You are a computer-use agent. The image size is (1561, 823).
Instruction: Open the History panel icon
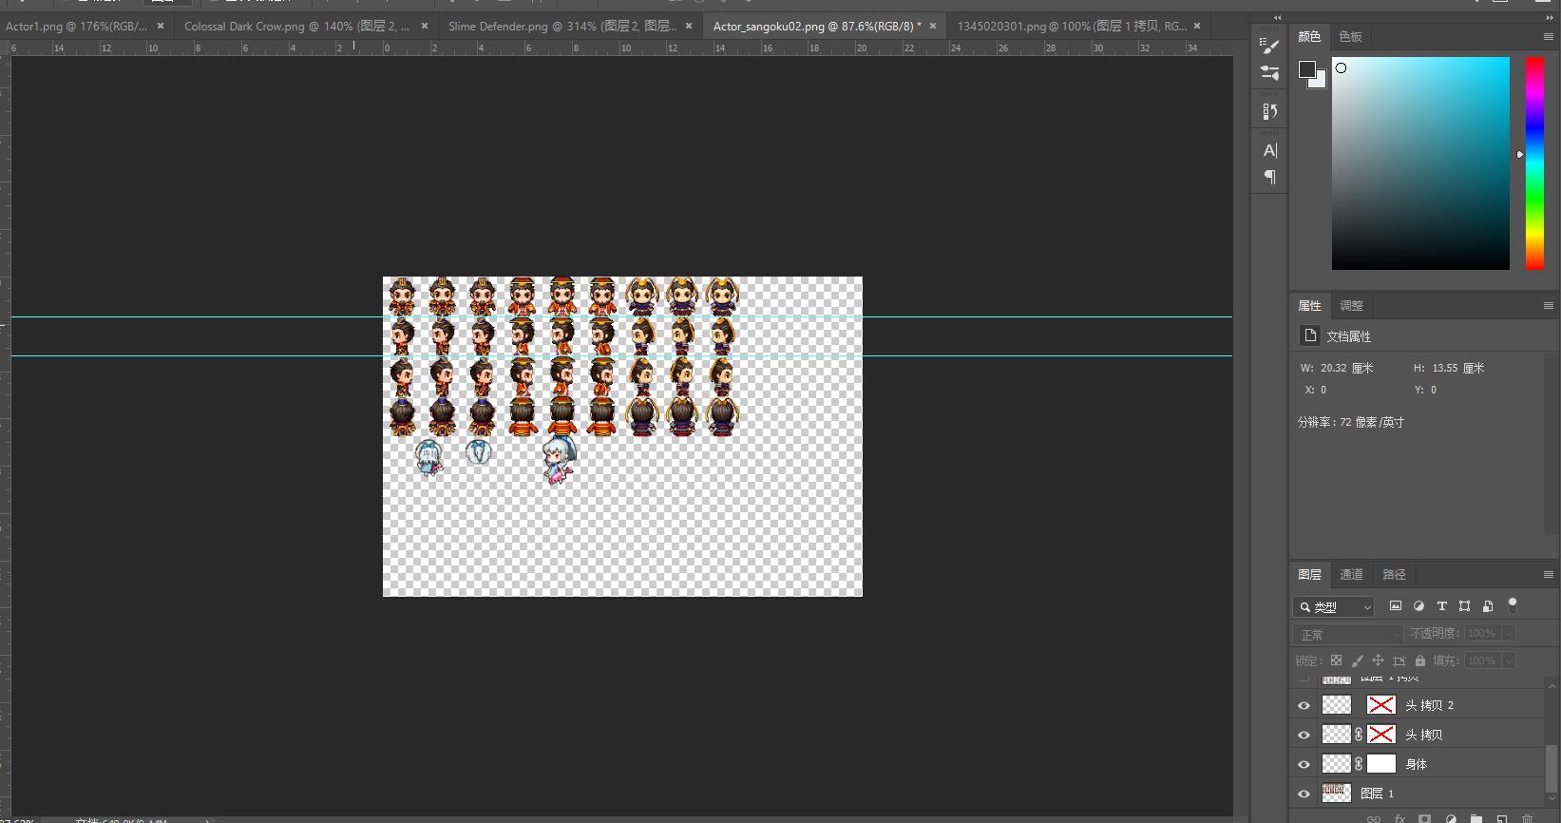[x=1269, y=111]
